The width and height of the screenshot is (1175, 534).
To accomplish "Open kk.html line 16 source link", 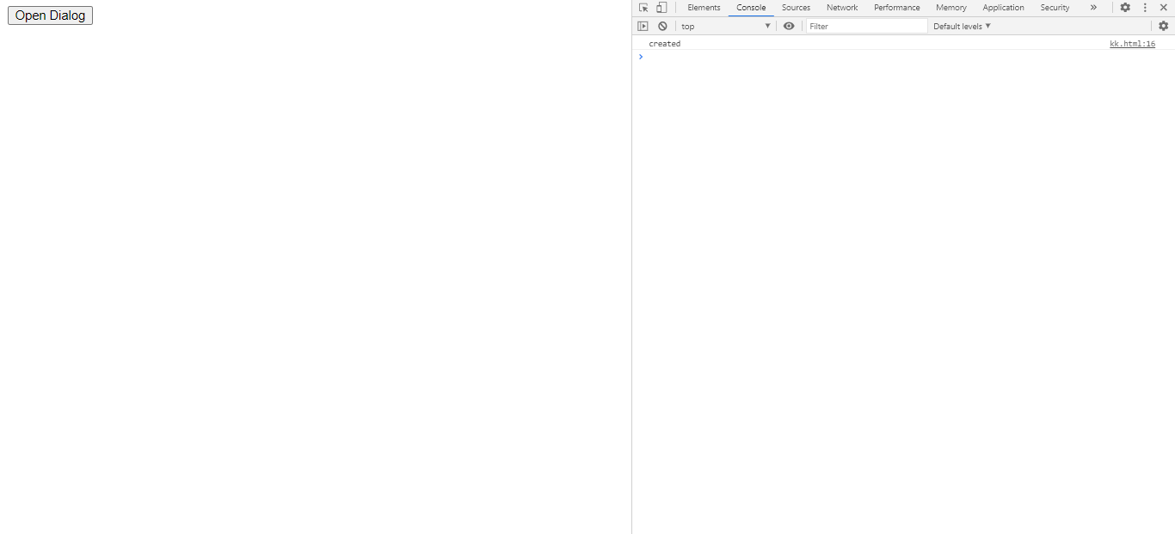I will click(x=1133, y=43).
